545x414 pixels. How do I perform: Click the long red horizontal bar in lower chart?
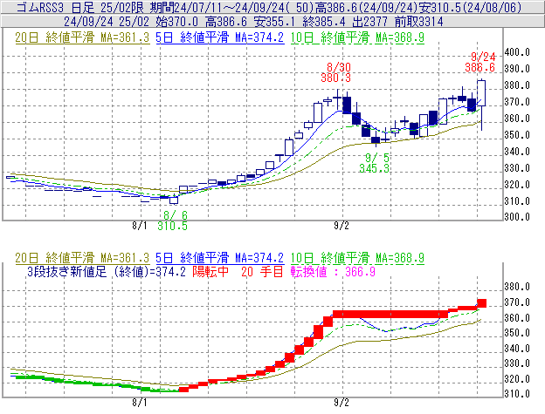tap(390, 315)
